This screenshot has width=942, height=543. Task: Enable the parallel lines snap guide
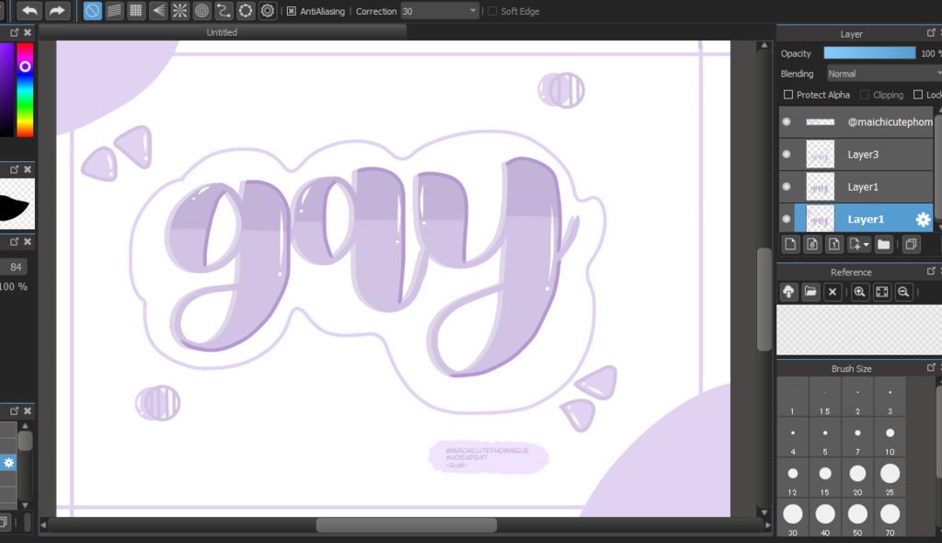point(114,11)
